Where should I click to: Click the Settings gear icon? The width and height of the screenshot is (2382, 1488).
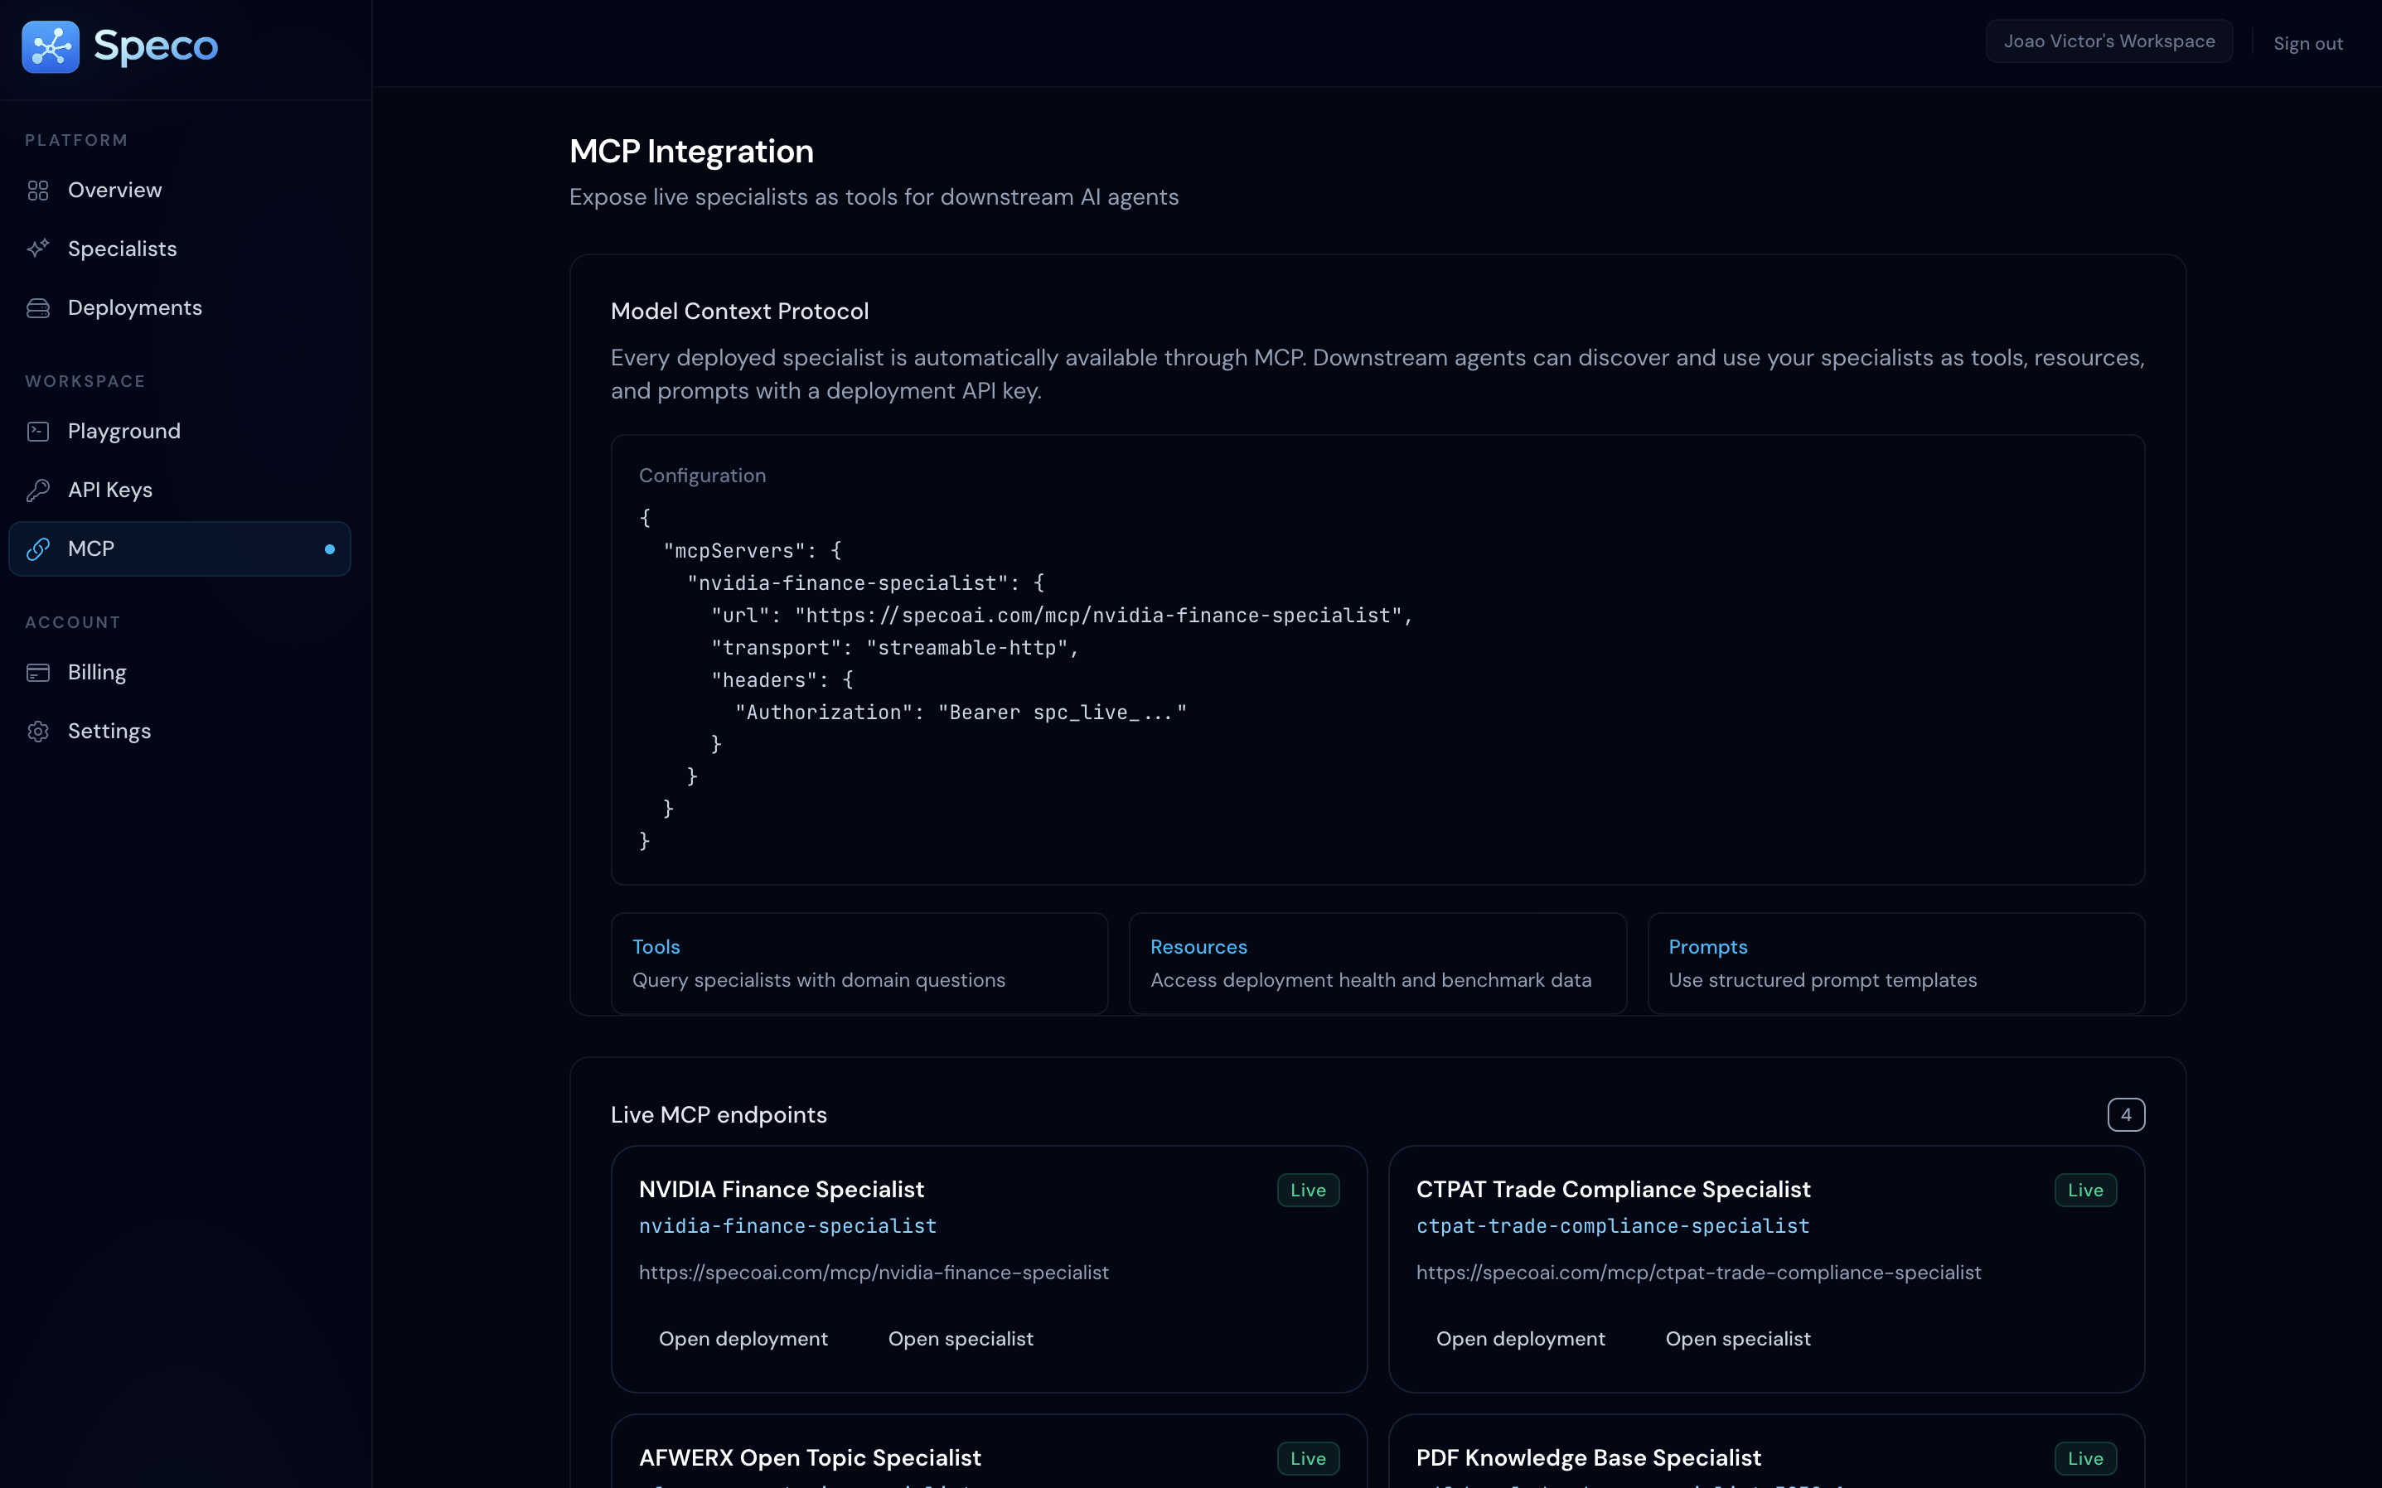tap(38, 730)
